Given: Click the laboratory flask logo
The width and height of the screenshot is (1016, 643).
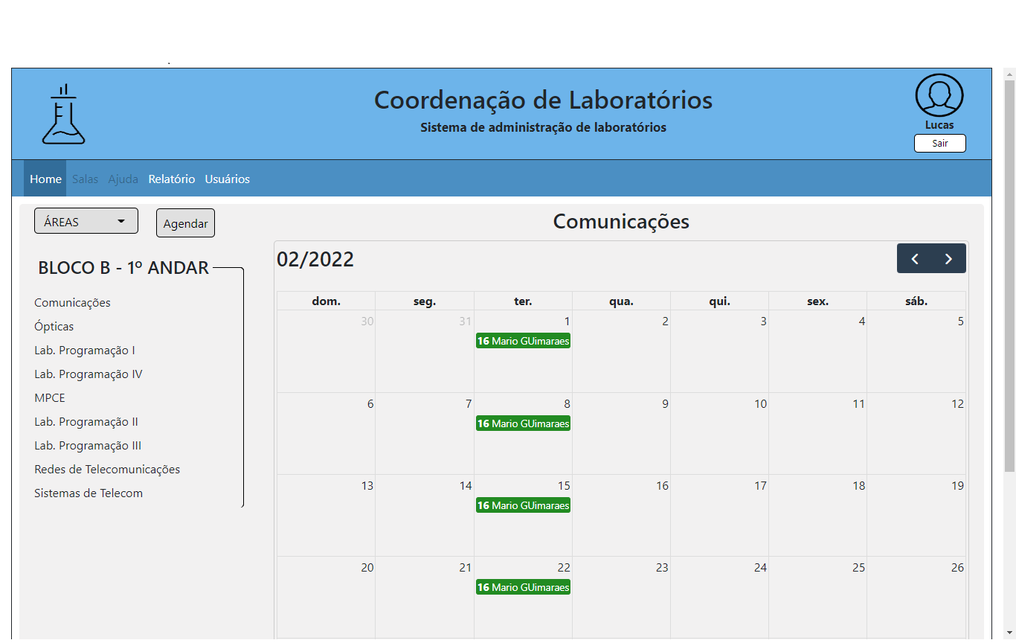Looking at the screenshot, I should [x=63, y=113].
